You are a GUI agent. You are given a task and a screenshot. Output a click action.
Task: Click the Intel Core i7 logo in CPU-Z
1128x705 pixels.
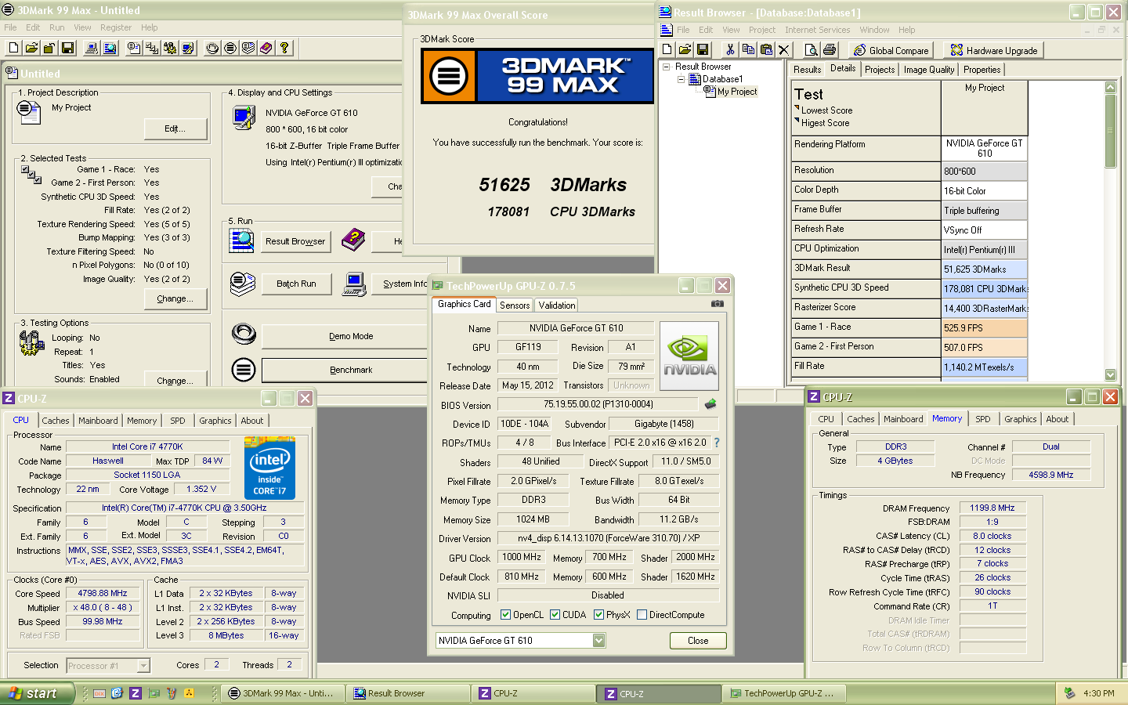tap(269, 468)
